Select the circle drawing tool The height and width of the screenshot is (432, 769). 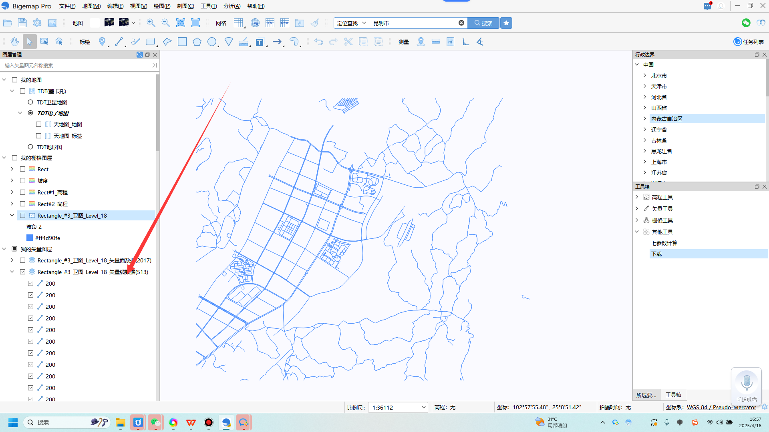point(212,42)
